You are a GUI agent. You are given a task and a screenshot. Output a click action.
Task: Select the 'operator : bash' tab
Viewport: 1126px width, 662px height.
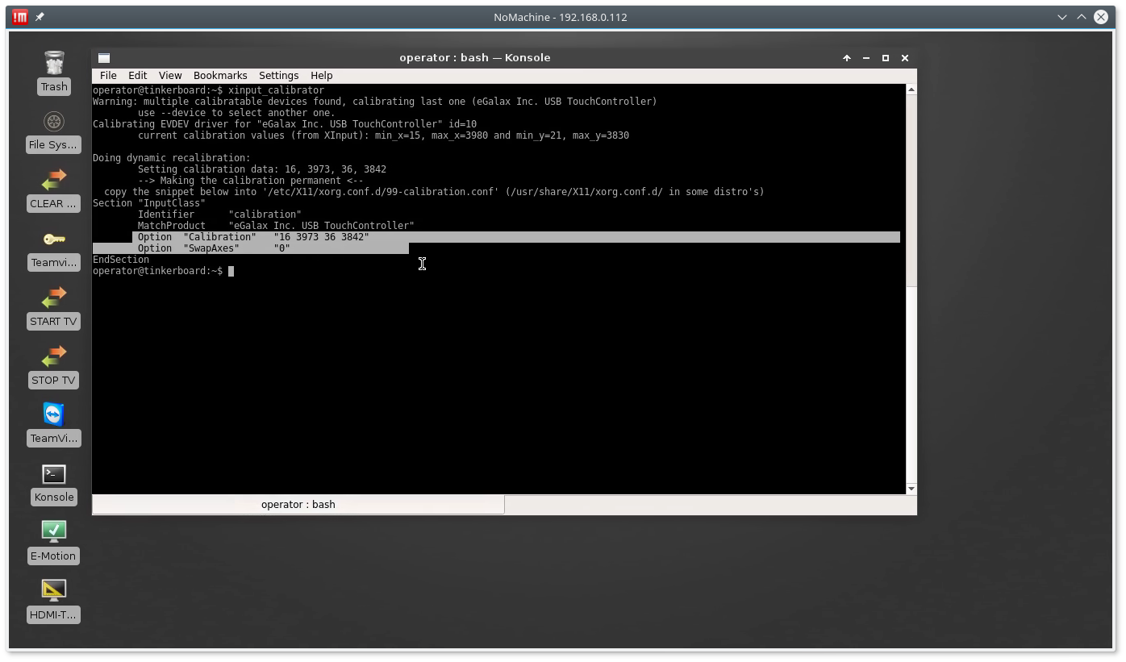tap(298, 505)
